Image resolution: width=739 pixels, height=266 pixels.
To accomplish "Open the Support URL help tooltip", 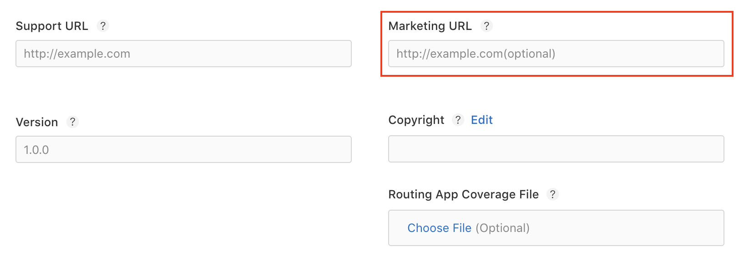I will click(x=103, y=26).
